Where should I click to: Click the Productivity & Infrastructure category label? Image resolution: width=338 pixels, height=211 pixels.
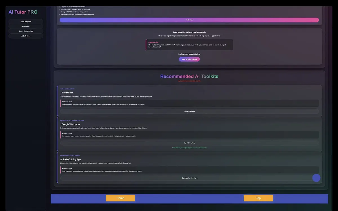72,121
